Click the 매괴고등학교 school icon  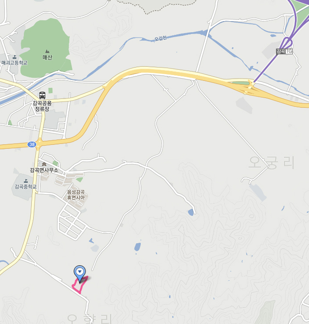coord(15,57)
